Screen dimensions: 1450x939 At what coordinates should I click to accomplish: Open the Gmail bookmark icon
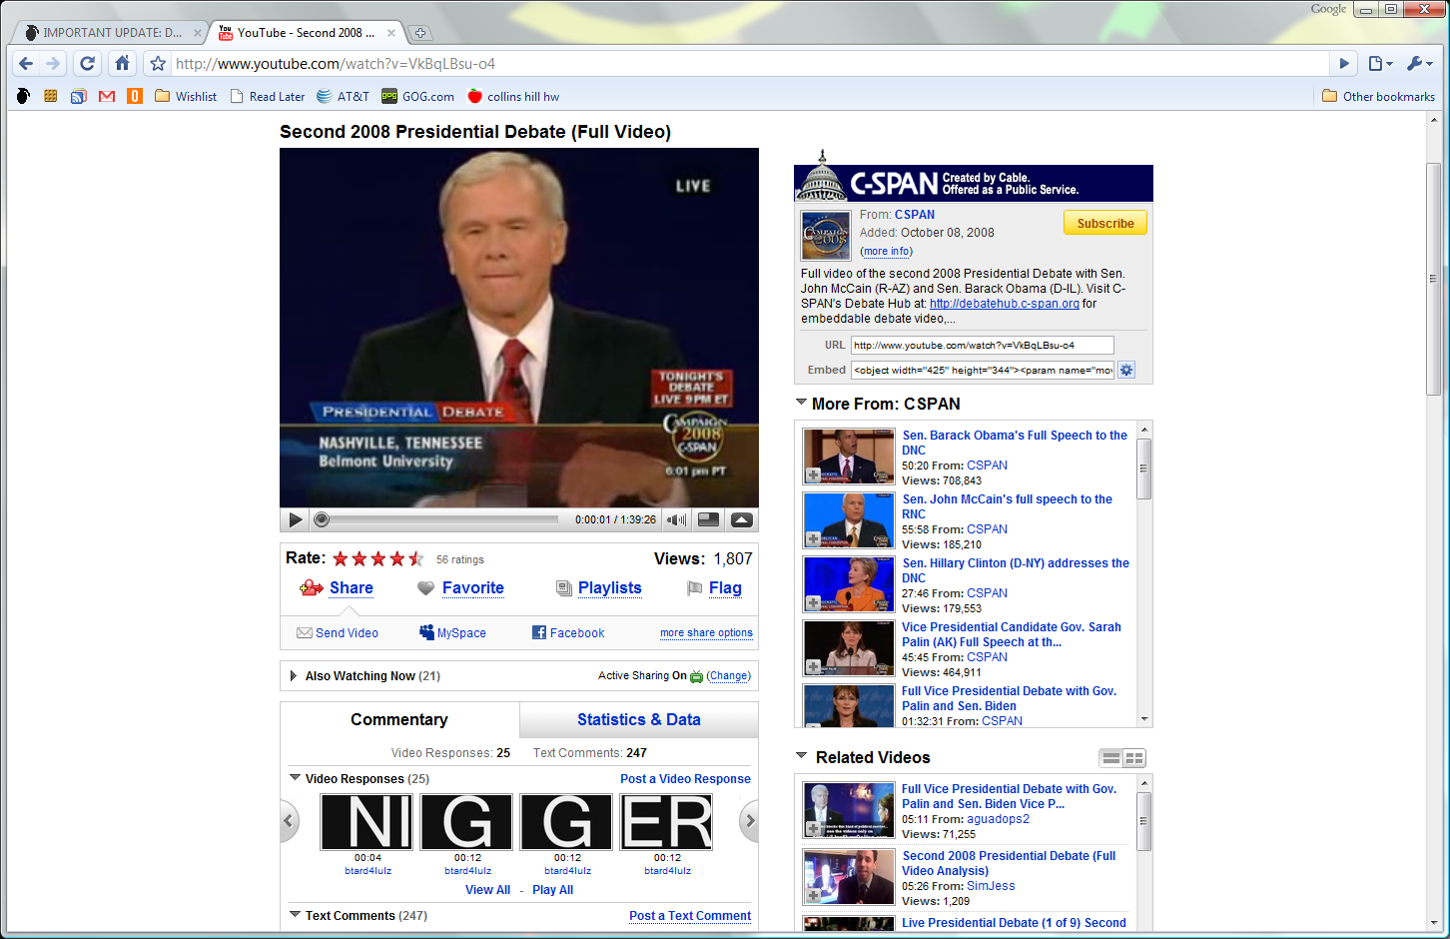(107, 97)
